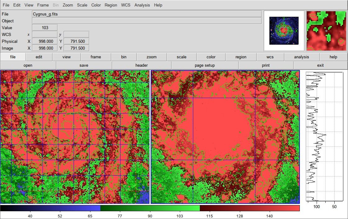Click the 'page setup' button
This screenshot has height=219, width=348.
205,65
